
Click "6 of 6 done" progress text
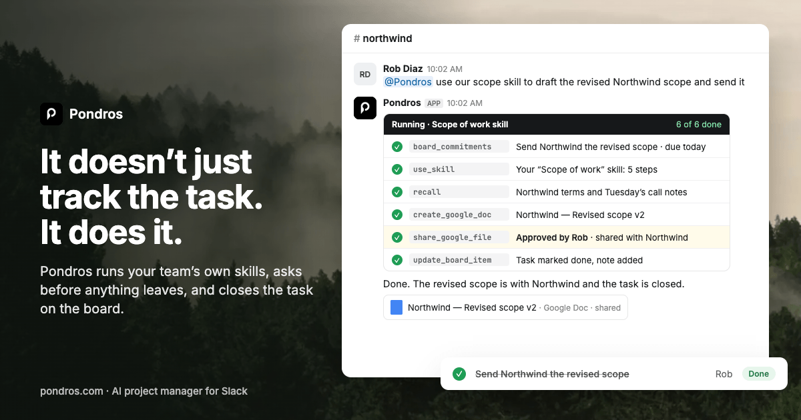click(x=698, y=125)
